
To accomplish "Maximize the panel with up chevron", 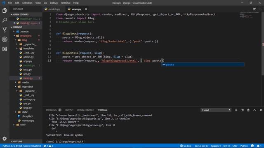I will click(x=255, y=110).
